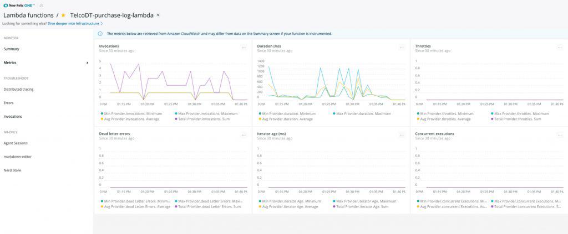Open the Dead letter errors chart options menu
This screenshot has width=568, height=234.
tap(244, 135)
